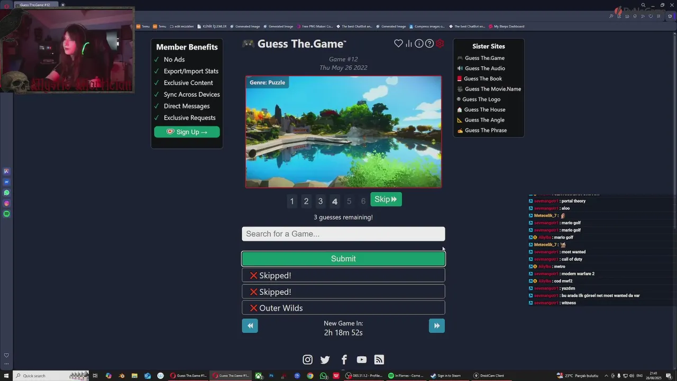Click the Spotify icon in browser sidebar
Viewport: 677px width, 381px height.
(x=6, y=214)
